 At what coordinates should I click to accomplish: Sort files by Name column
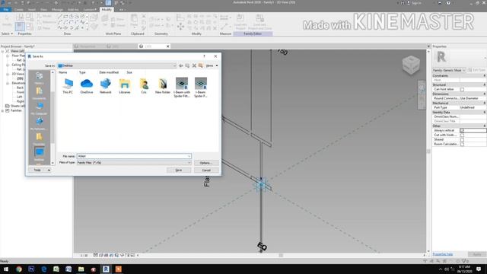pyautogui.click(x=63, y=72)
